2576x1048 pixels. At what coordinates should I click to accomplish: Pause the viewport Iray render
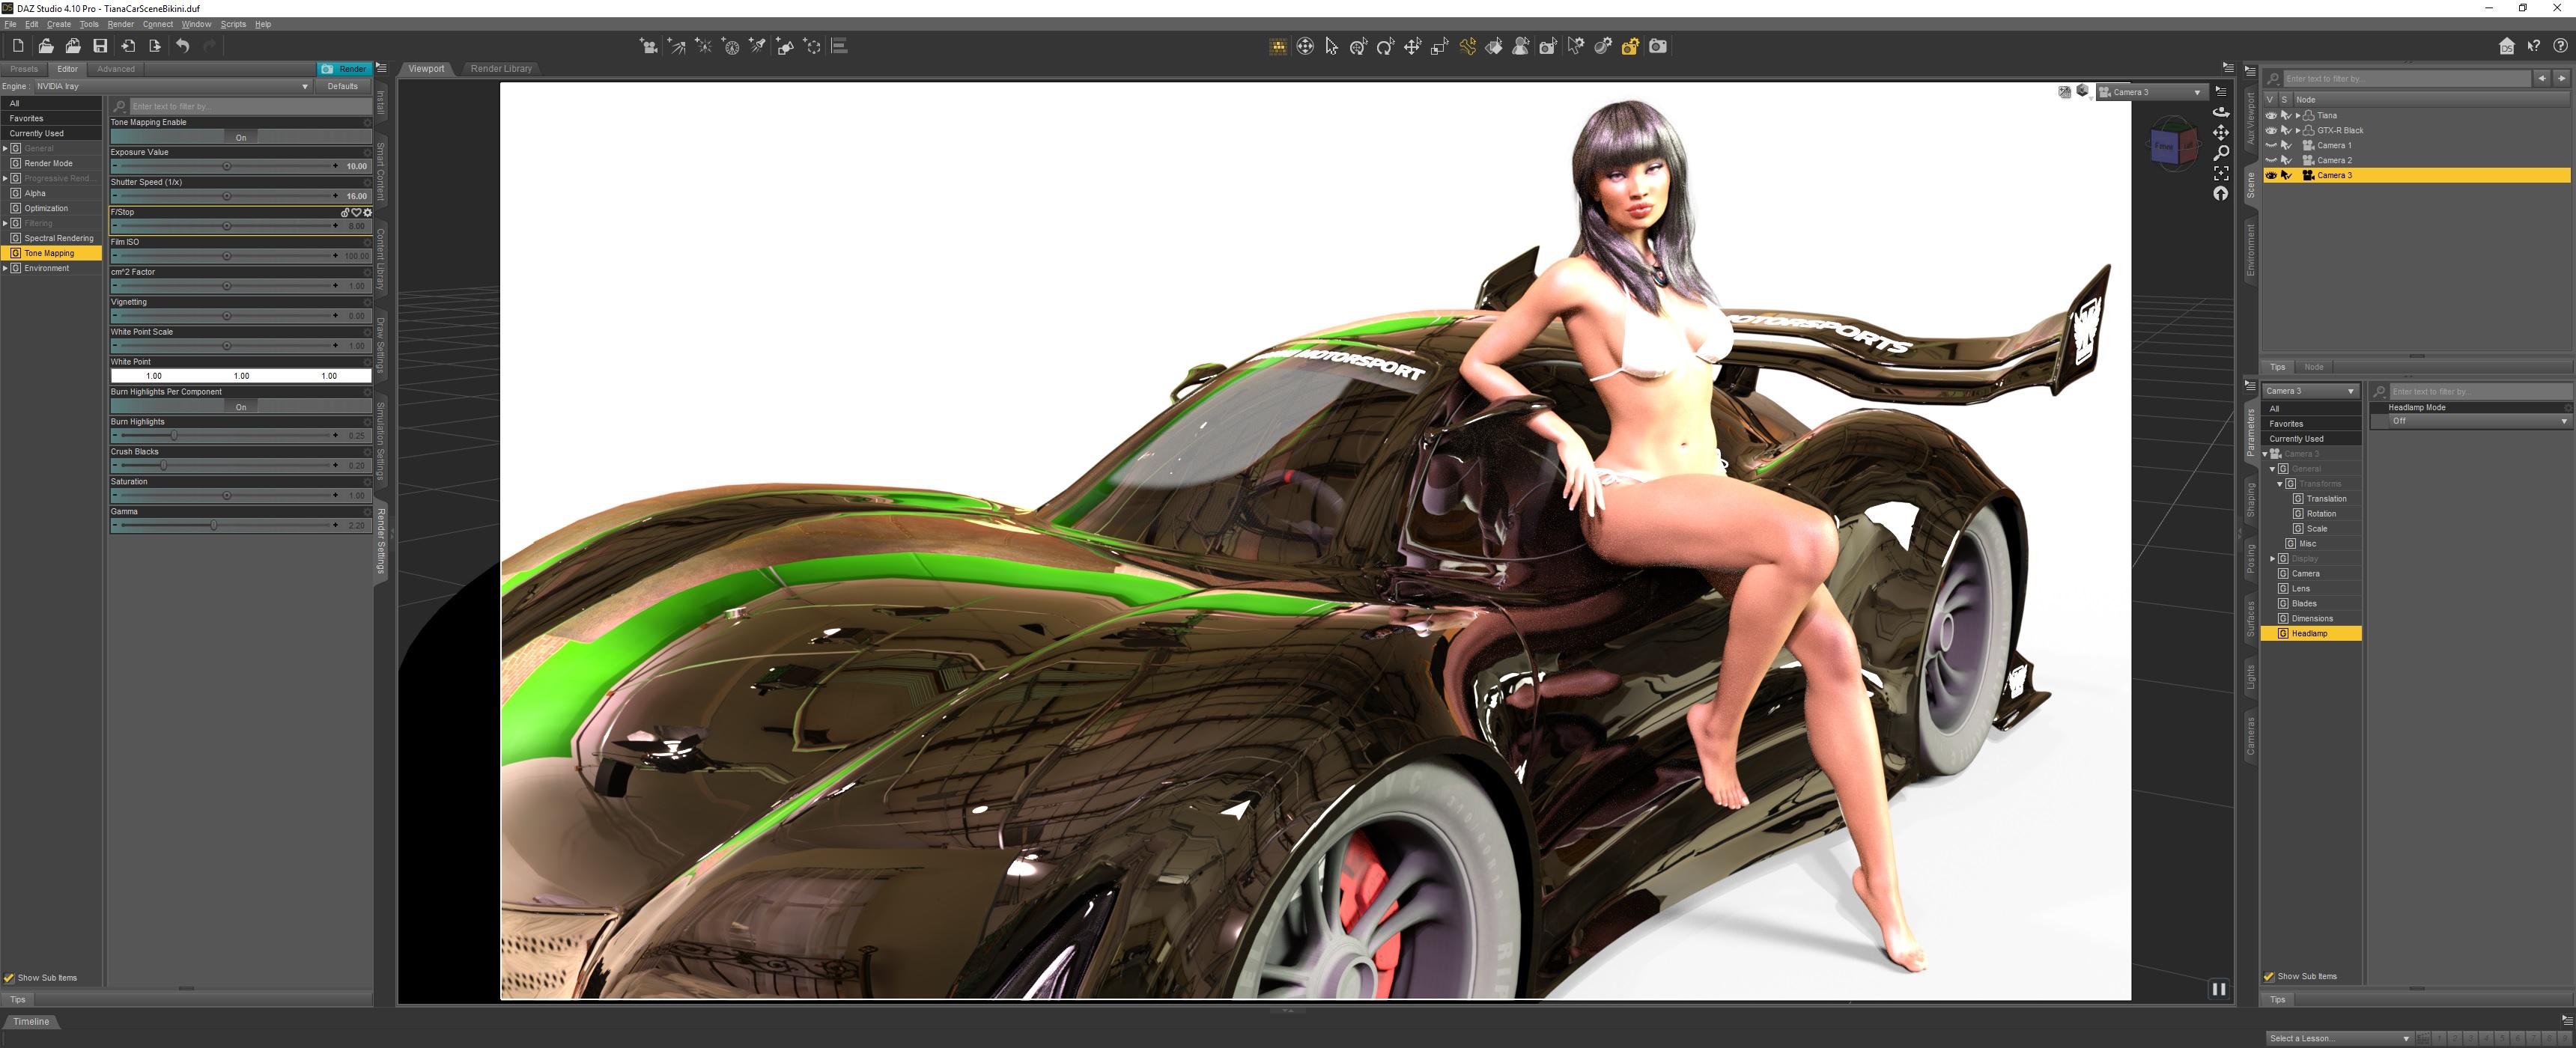point(2218,988)
